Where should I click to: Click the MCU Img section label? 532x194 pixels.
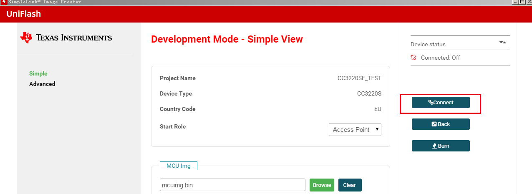179,166
